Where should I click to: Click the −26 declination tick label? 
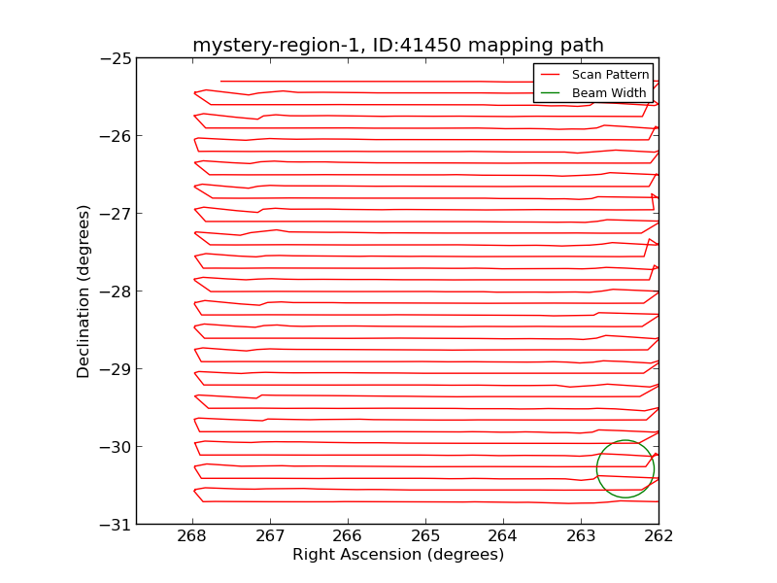pyautogui.click(x=116, y=136)
